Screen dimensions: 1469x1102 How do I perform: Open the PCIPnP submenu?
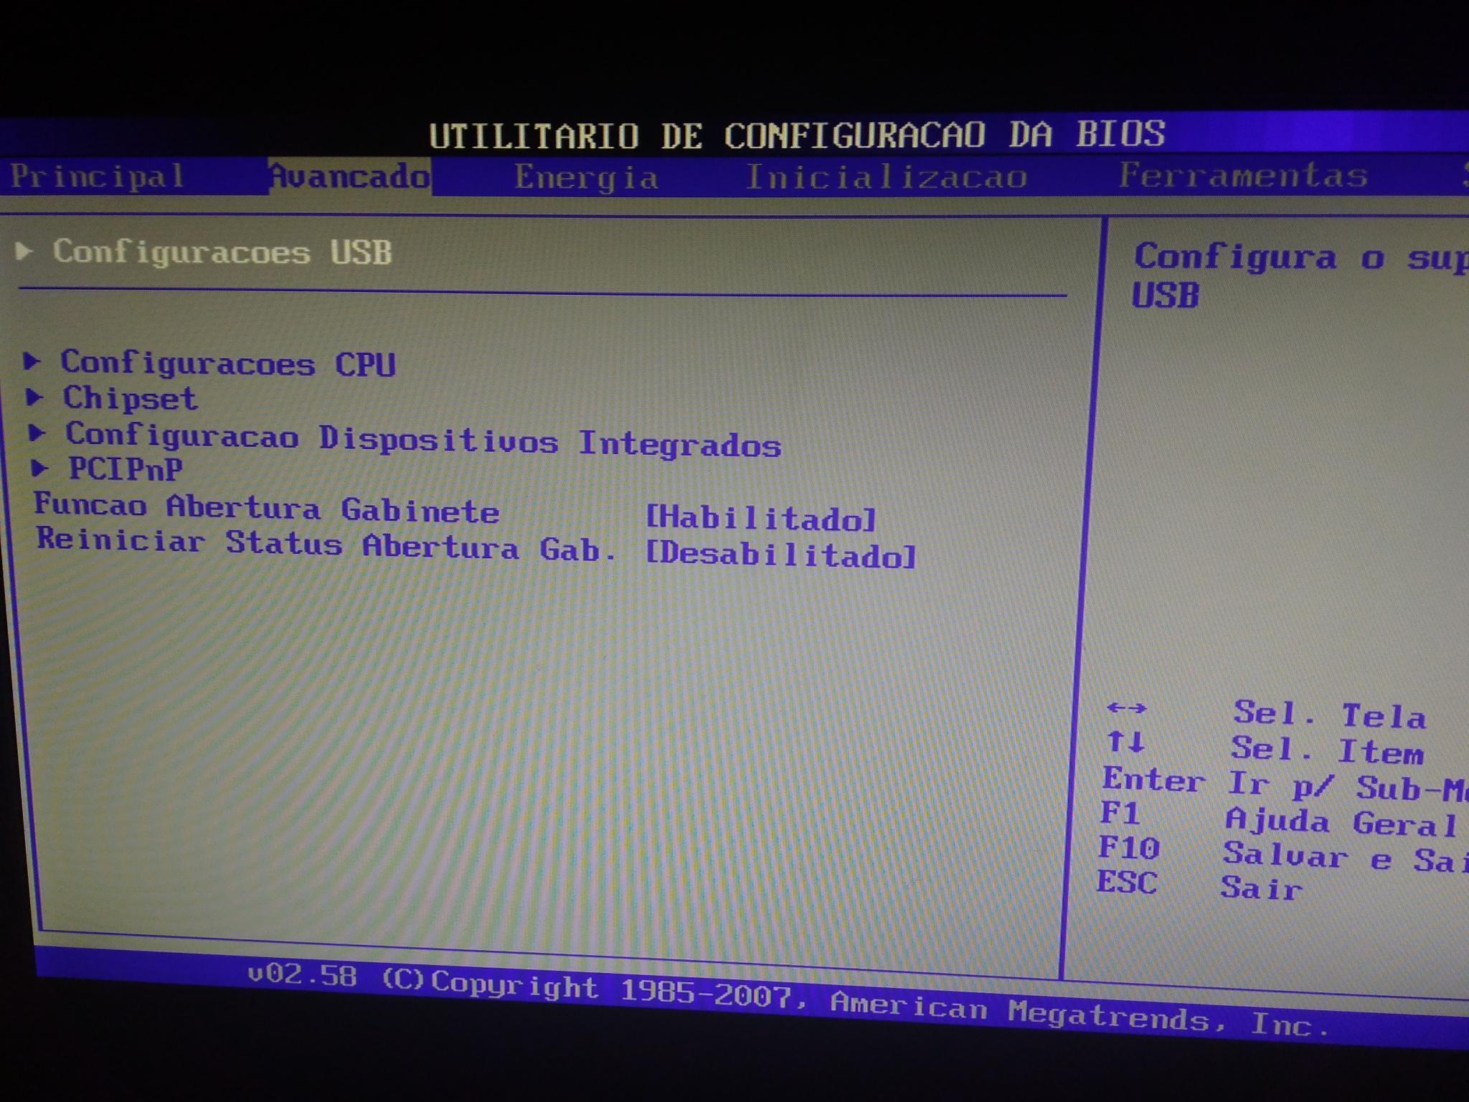tap(126, 469)
